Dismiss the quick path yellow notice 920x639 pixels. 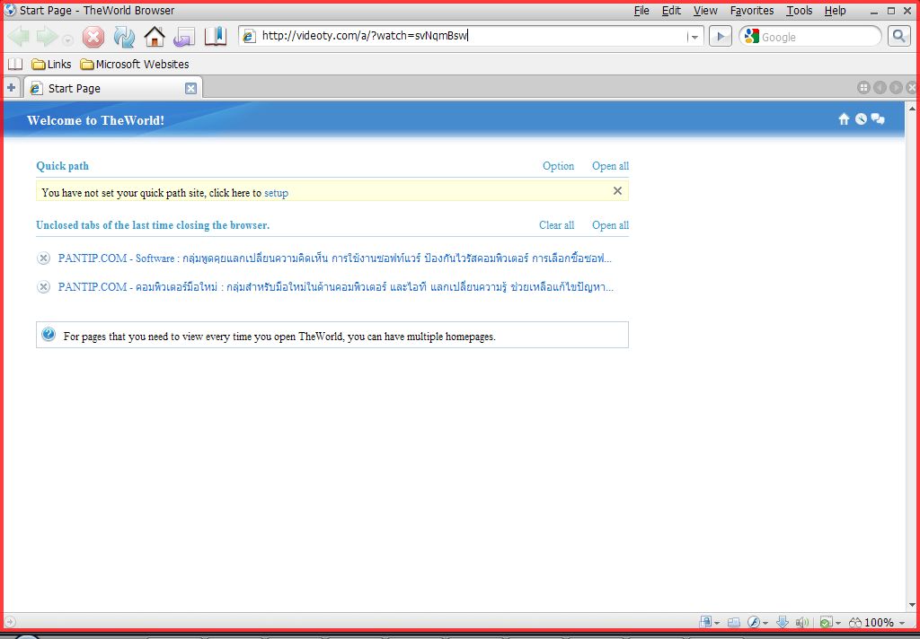tap(617, 190)
